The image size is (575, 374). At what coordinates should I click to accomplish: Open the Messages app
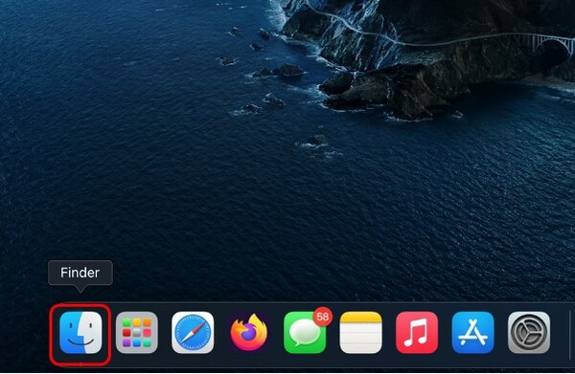(305, 333)
